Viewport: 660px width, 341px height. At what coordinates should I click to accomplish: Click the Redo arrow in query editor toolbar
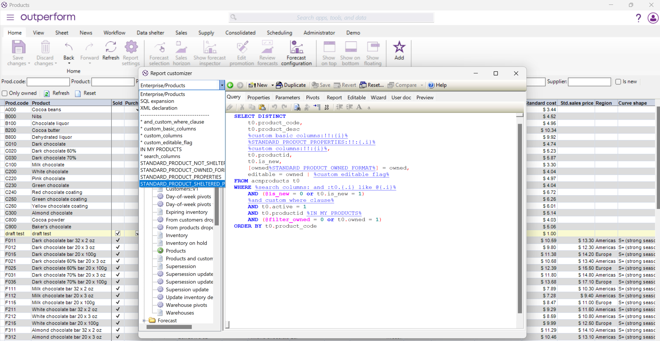click(x=284, y=107)
